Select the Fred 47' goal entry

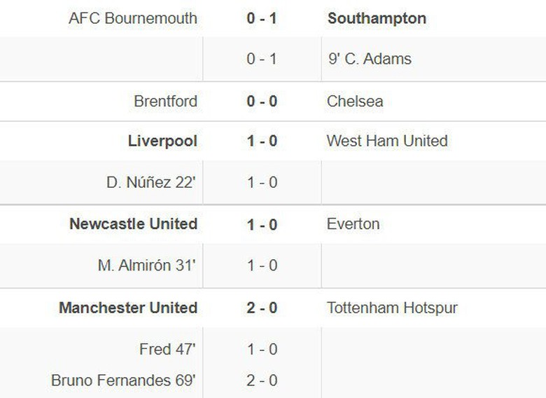[x=168, y=349]
